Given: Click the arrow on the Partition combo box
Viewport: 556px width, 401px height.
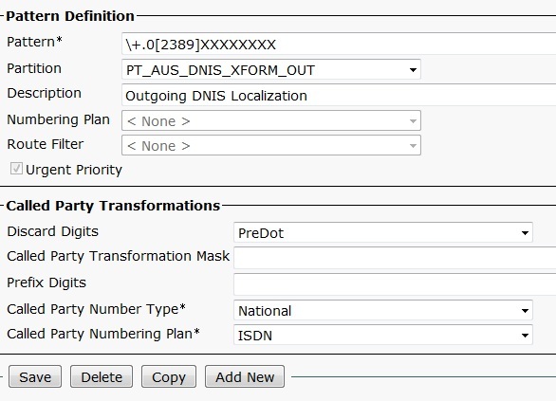Looking at the screenshot, I should [x=413, y=70].
